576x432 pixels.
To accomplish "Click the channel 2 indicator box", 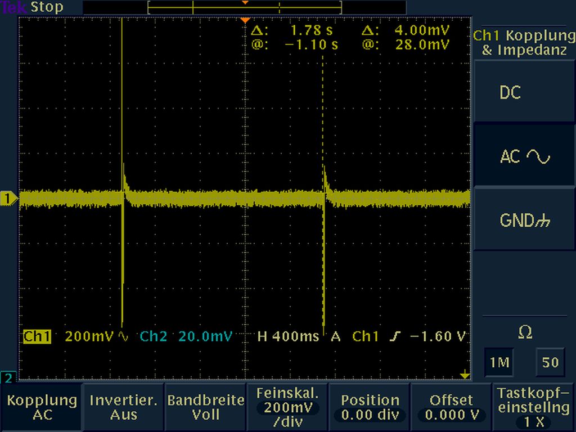I will (8, 377).
